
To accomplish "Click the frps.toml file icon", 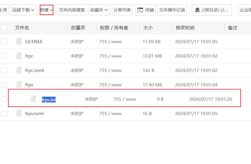I will [x=19, y=113].
